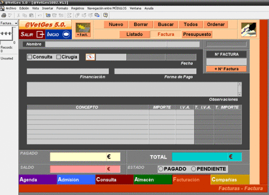The image size is (269, 195).
Task: Open the Agenda module tab
Action: click(38, 180)
